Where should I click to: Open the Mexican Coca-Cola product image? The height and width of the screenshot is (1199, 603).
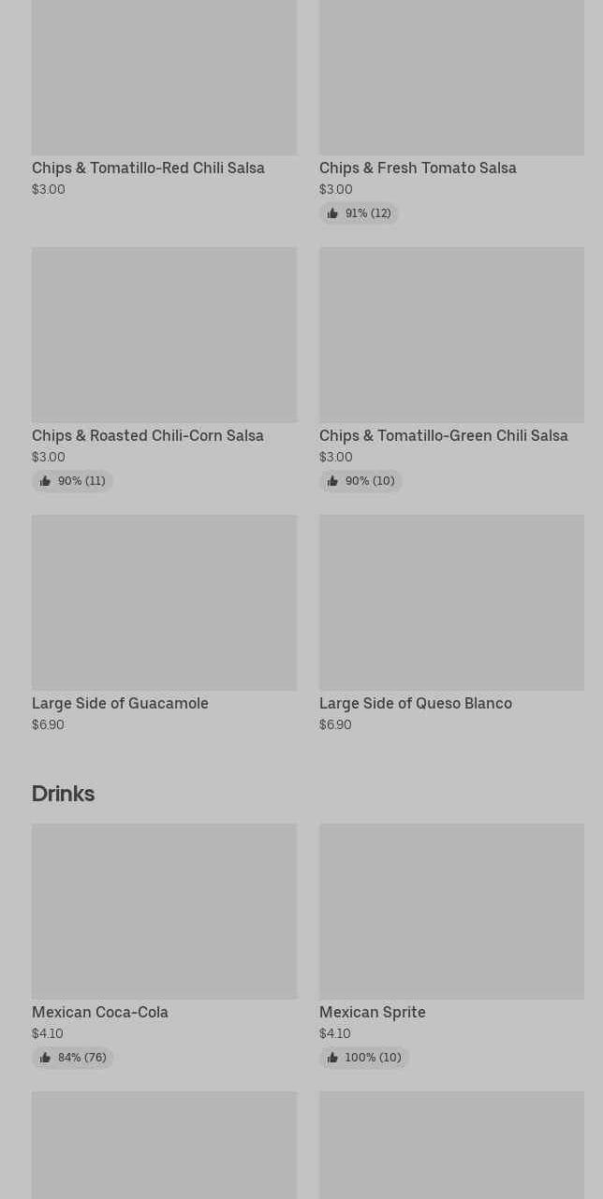tap(164, 911)
